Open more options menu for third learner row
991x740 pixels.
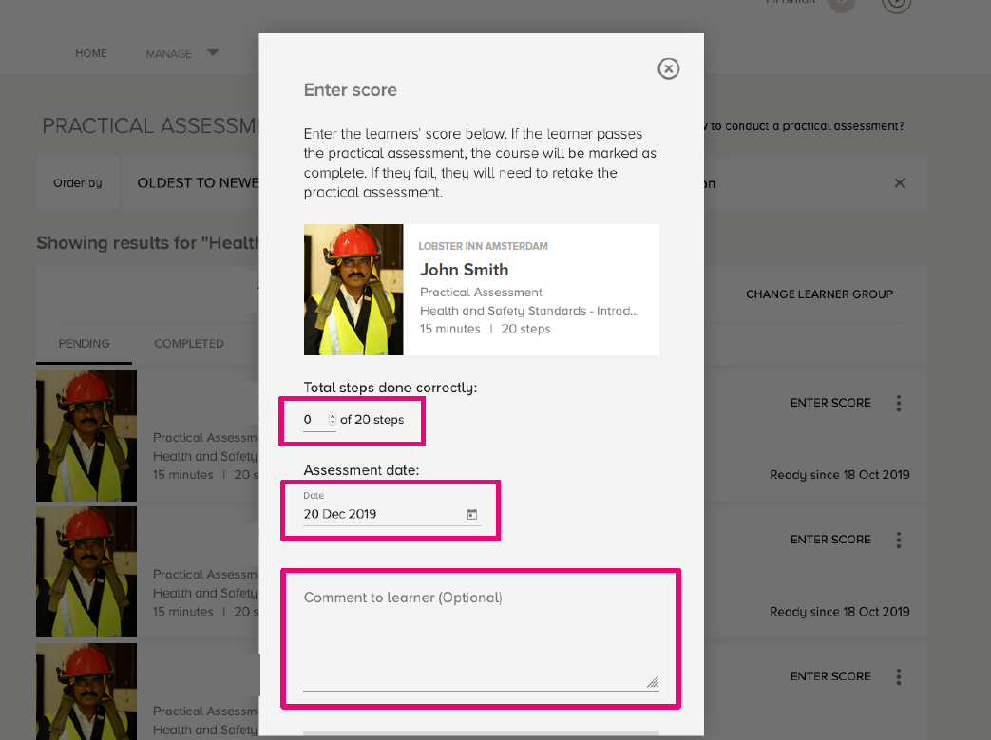[898, 676]
